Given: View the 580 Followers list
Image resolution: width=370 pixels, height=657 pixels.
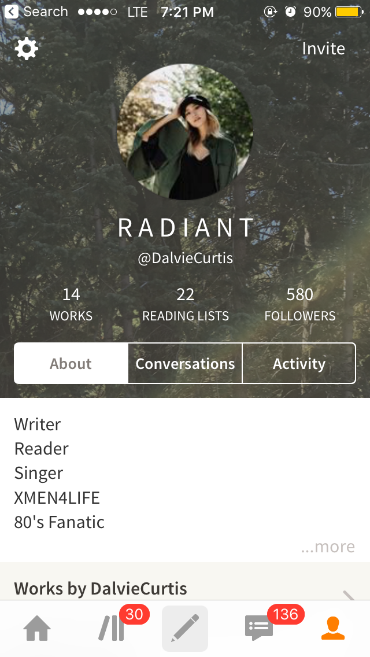Looking at the screenshot, I should tap(300, 304).
